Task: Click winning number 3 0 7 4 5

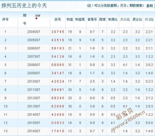Action: point(58,32)
